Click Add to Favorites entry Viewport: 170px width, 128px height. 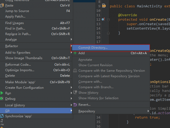18,53
